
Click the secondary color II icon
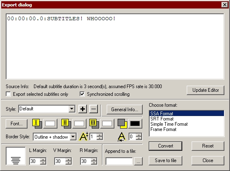click(66, 124)
